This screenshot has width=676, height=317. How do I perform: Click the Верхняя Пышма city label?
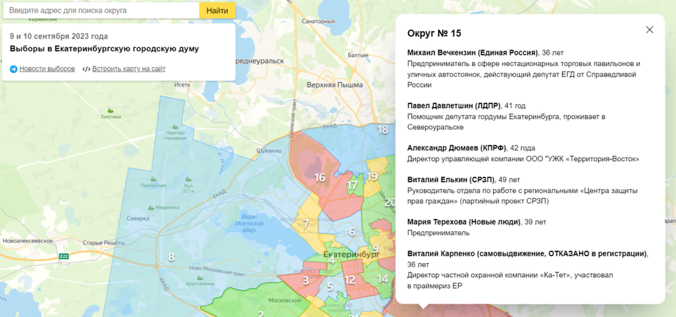click(x=335, y=85)
